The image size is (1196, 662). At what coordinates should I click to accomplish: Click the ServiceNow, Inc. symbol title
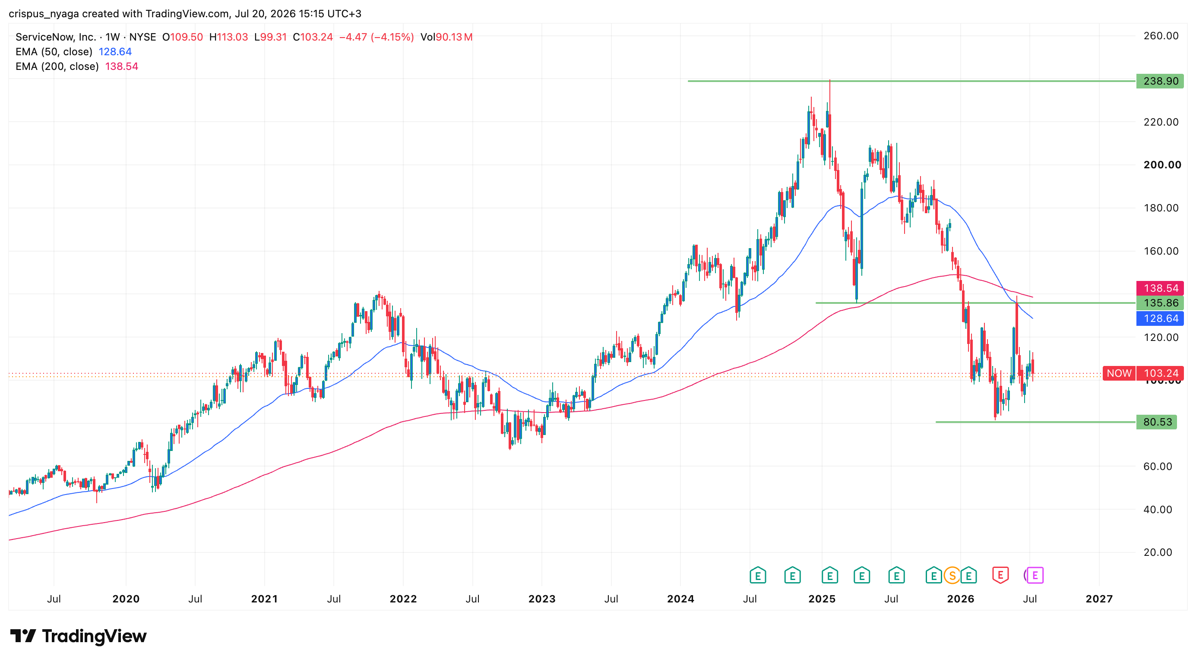[56, 37]
